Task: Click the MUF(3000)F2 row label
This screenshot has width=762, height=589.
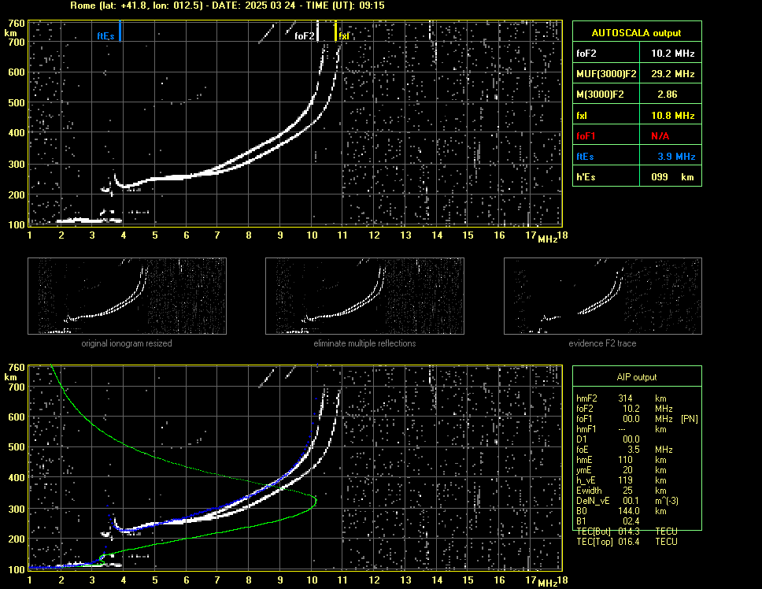Action: (606, 74)
